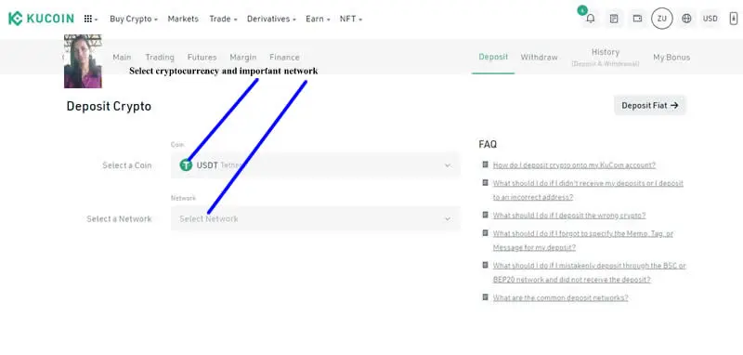Click the Select a Coin label
The width and height of the screenshot is (743, 355).
click(x=127, y=165)
